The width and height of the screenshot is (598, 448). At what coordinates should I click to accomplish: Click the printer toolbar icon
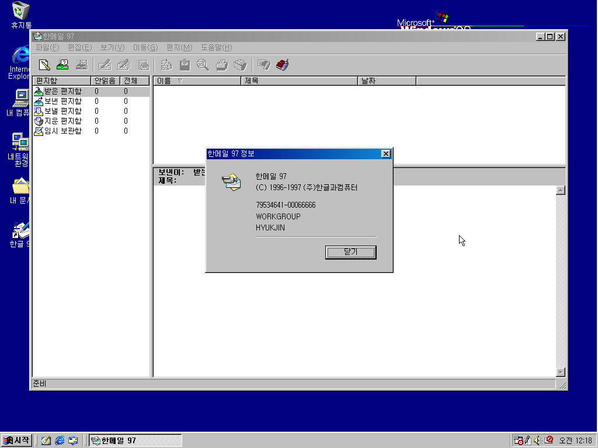(x=222, y=65)
